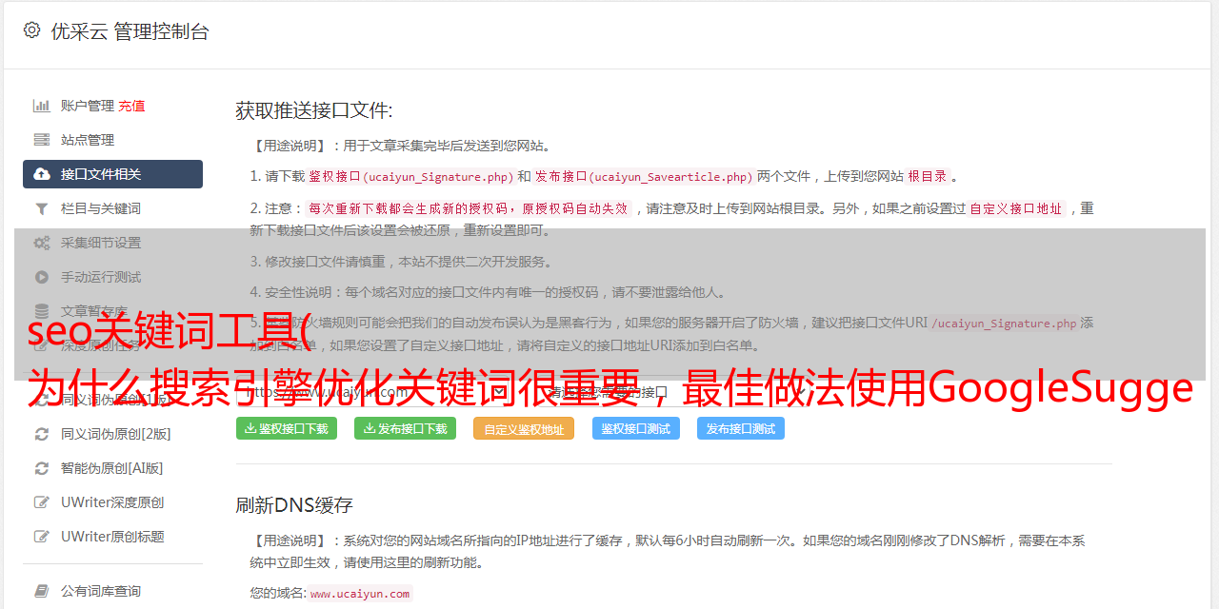The width and height of the screenshot is (1219, 609).
Task: Click the /ucaiyun_Signature.php URI text
Action: pos(1004,323)
